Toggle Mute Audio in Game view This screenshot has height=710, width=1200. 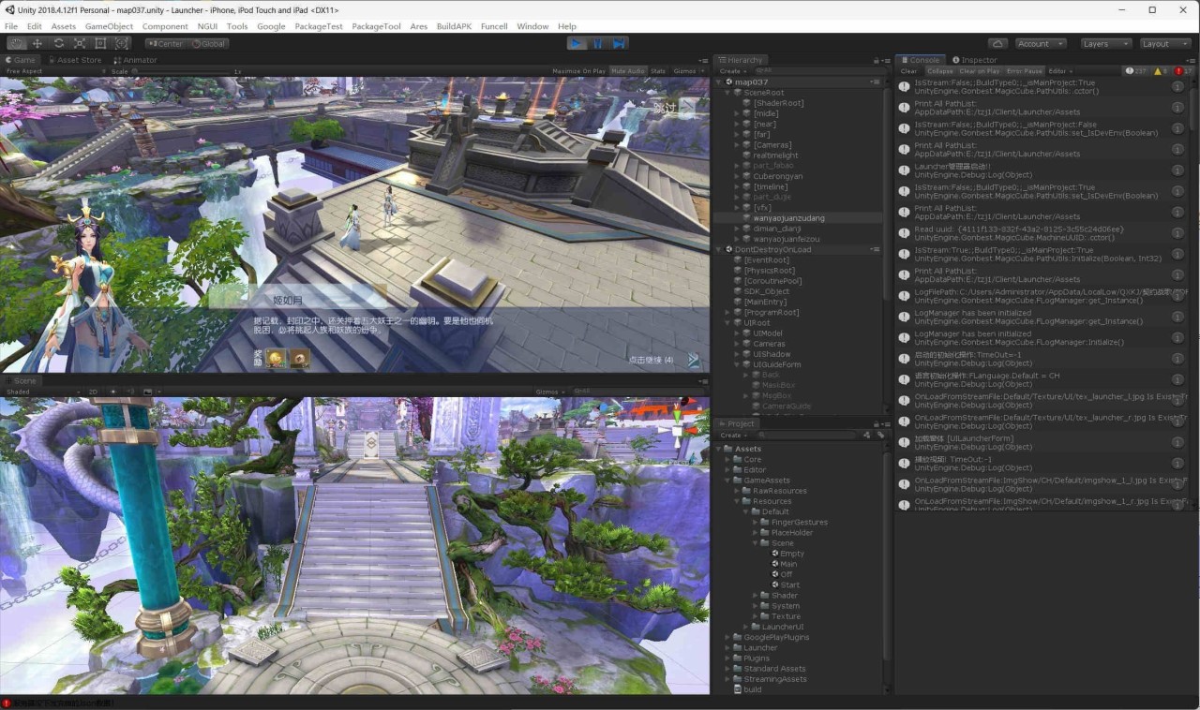(x=627, y=71)
